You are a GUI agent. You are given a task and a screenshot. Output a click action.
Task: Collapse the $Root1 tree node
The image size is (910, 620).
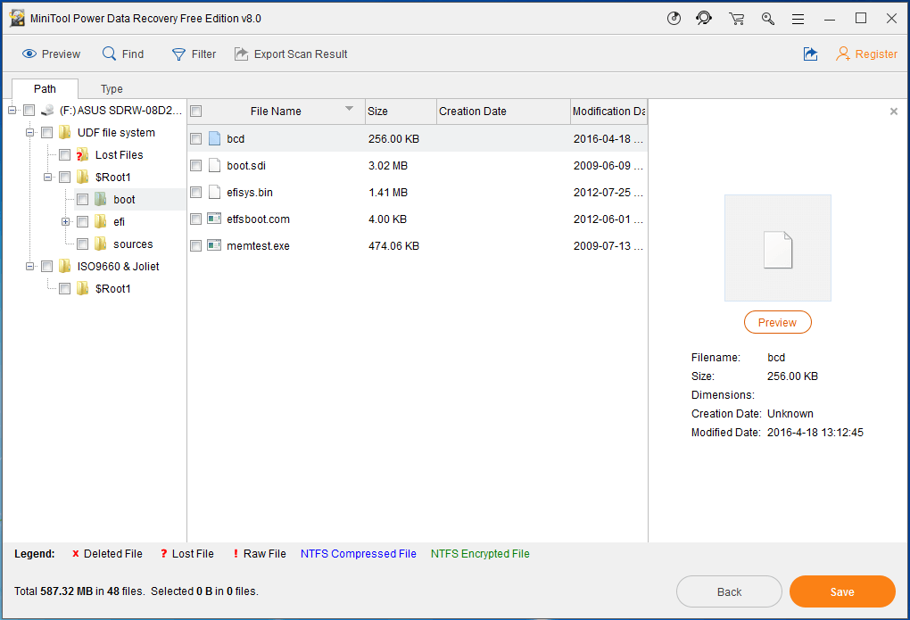tap(46, 177)
